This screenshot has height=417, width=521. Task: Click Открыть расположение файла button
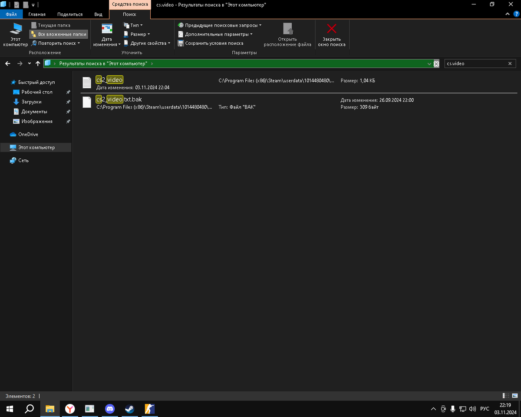[287, 35]
